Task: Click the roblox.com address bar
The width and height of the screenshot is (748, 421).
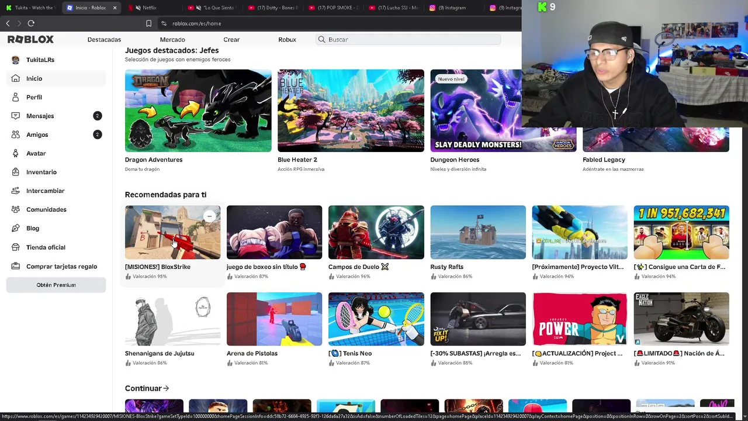Action: click(x=339, y=23)
